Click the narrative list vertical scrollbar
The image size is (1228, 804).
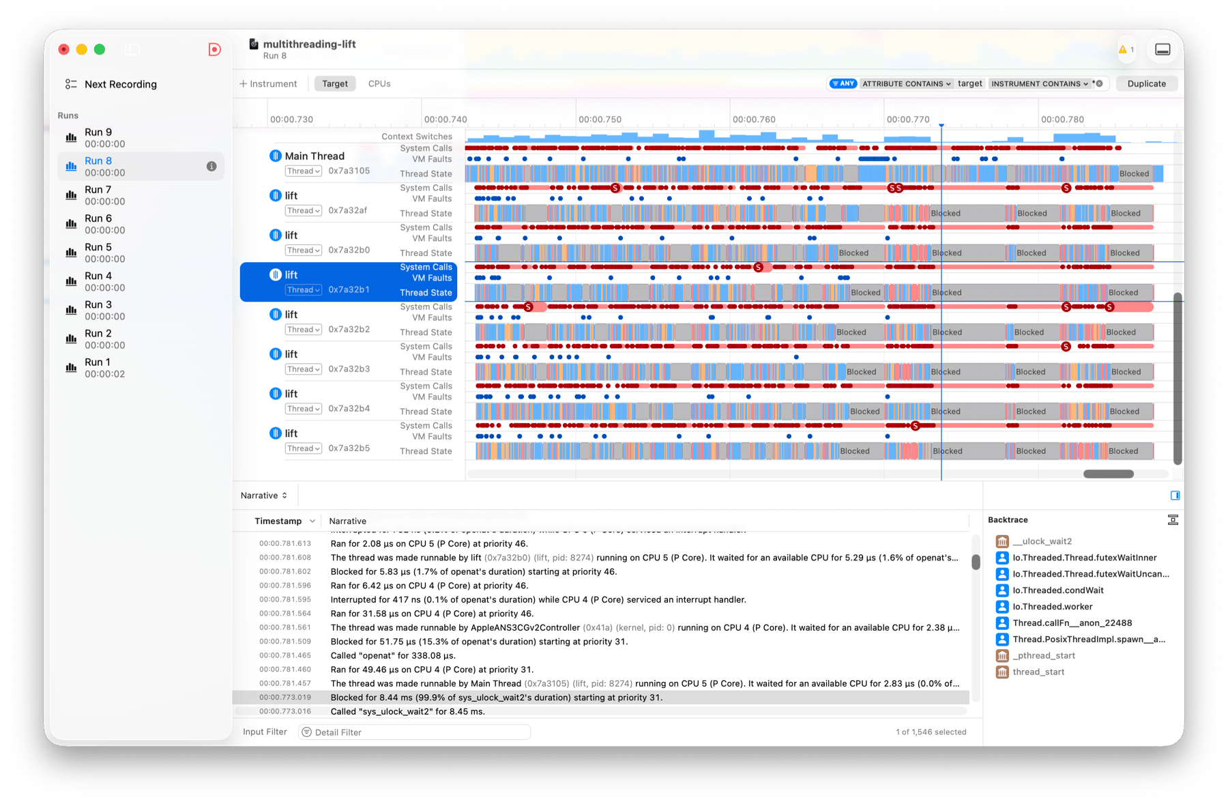pyautogui.click(x=976, y=561)
